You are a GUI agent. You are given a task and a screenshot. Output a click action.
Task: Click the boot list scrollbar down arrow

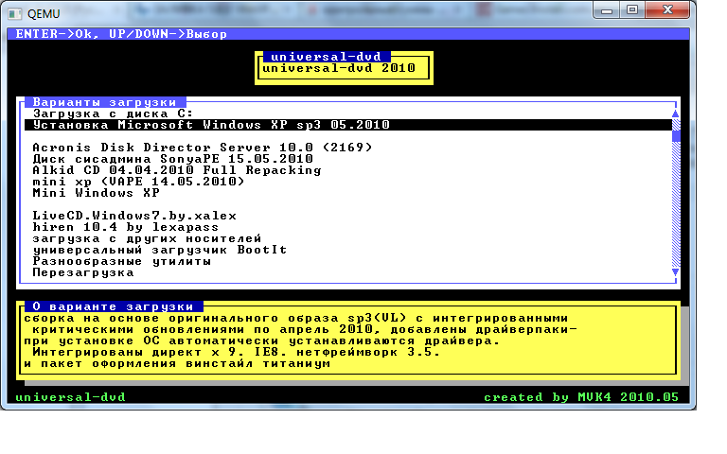point(676,273)
